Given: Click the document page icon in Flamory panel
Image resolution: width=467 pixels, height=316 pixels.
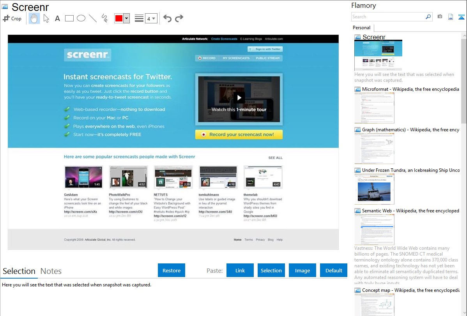Looking at the screenshot, I should pyautogui.click(x=451, y=17).
